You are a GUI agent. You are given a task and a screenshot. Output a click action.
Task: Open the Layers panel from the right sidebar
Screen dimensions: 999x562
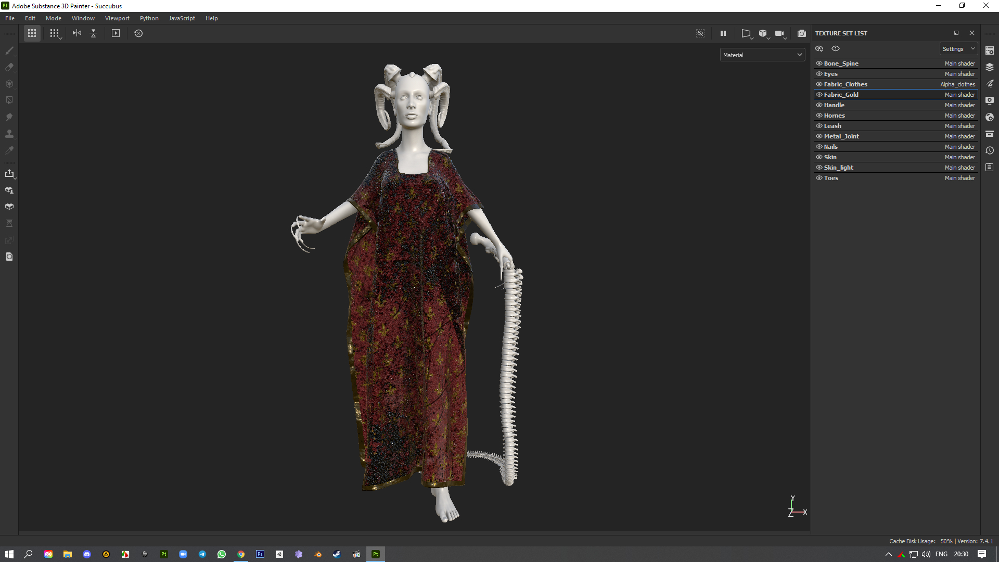tap(990, 67)
